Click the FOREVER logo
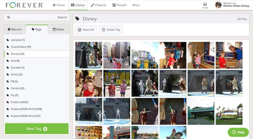 tap(24, 5)
